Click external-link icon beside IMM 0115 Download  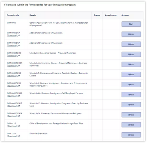pos(19,126)
